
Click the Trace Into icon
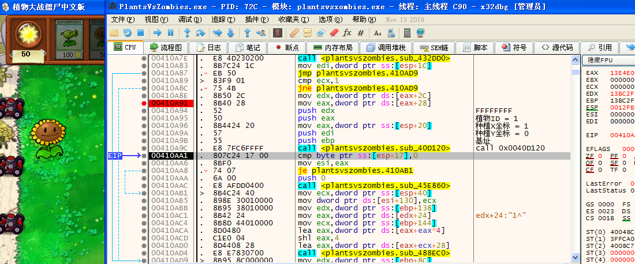(218, 33)
